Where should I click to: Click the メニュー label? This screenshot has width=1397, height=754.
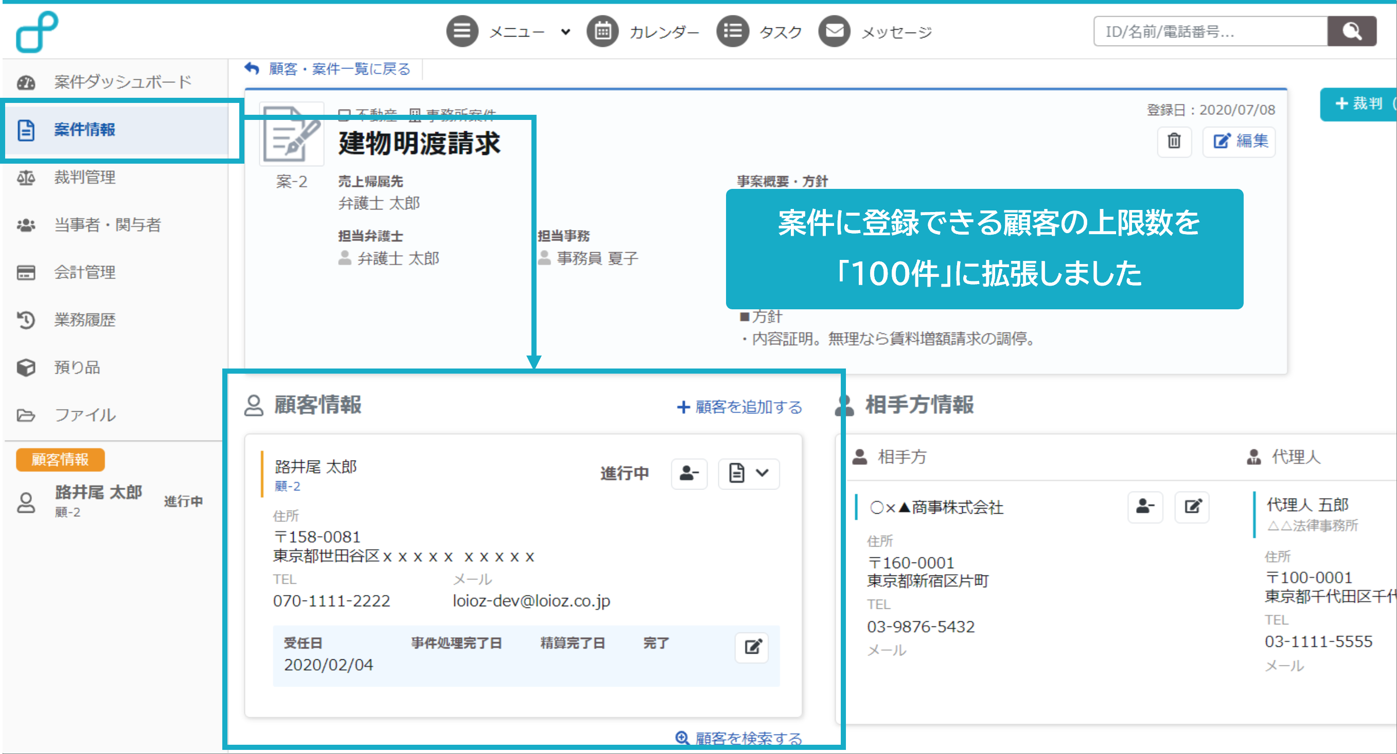tap(517, 32)
